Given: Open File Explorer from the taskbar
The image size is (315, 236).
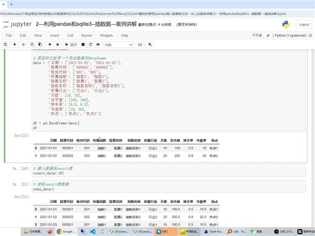Looking at the screenshot, I should (33, 232).
